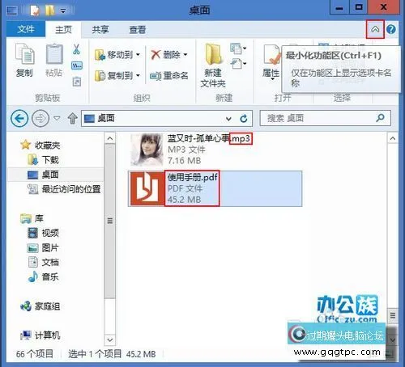Screen dimensions: 405x367
Task: Click the Copy path icon in clipboard group
Action: 77,65
